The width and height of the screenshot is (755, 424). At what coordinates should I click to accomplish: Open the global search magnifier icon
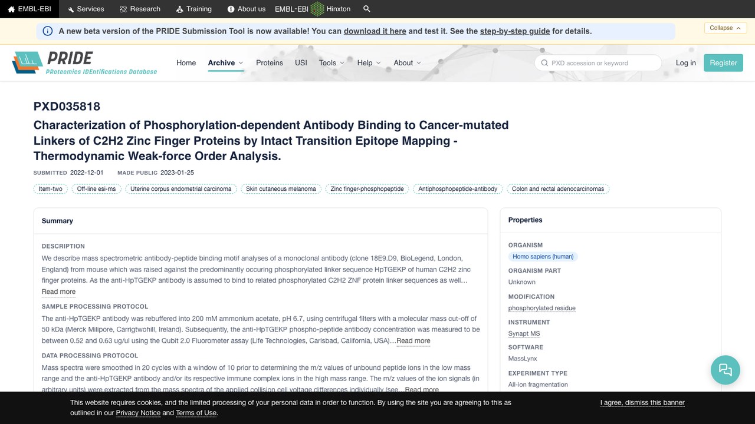pyautogui.click(x=367, y=9)
